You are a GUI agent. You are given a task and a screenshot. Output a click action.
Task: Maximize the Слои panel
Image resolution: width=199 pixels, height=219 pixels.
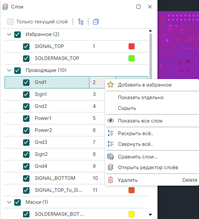click(138, 6)
